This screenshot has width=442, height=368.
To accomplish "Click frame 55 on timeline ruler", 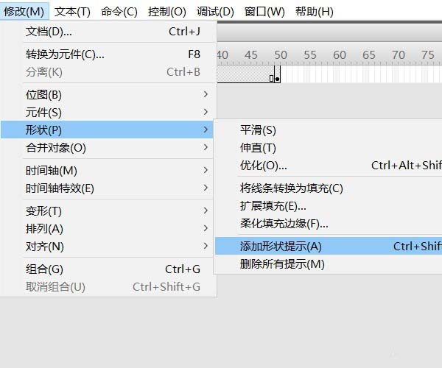I will [x=310, y=55].
